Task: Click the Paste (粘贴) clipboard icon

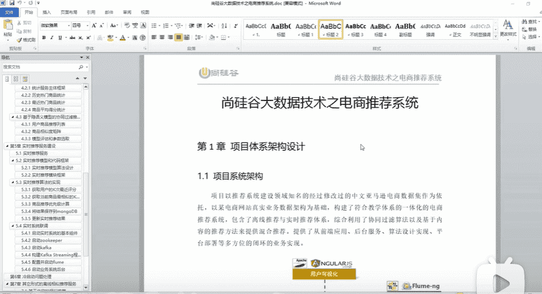Action: click(x=7, y=25)
